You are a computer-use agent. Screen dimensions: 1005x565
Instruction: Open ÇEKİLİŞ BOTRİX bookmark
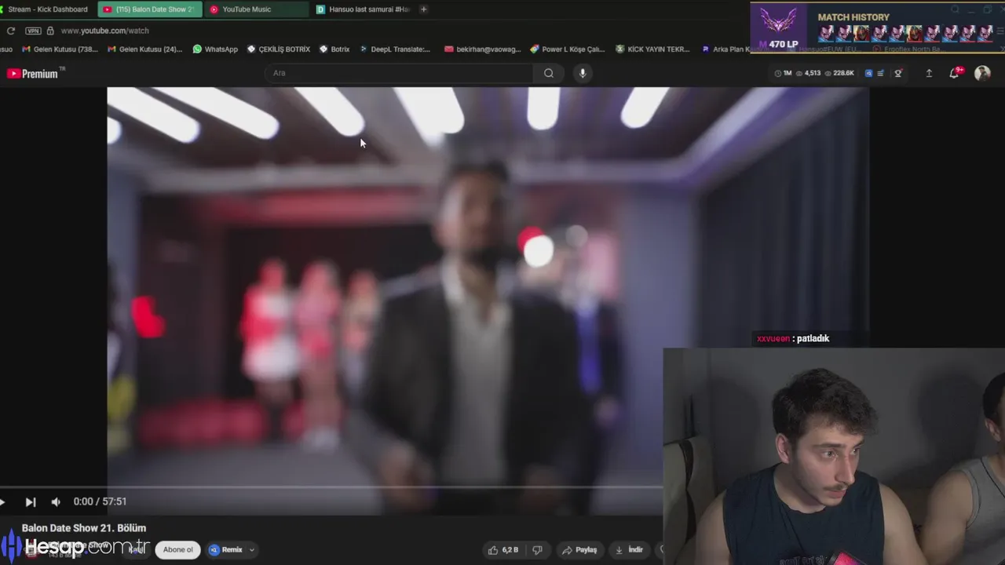pos(278,49)
